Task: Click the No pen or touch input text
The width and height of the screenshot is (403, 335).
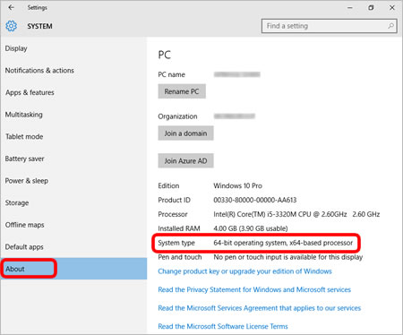Action: point(287,257)
